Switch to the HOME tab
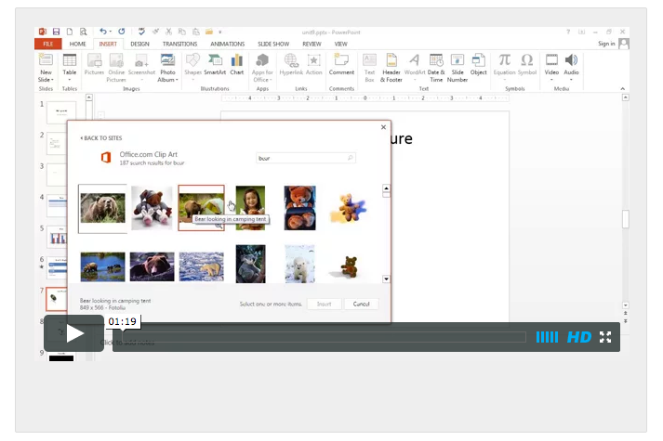Screen dimensions: 663x441 tap(78, 44)
